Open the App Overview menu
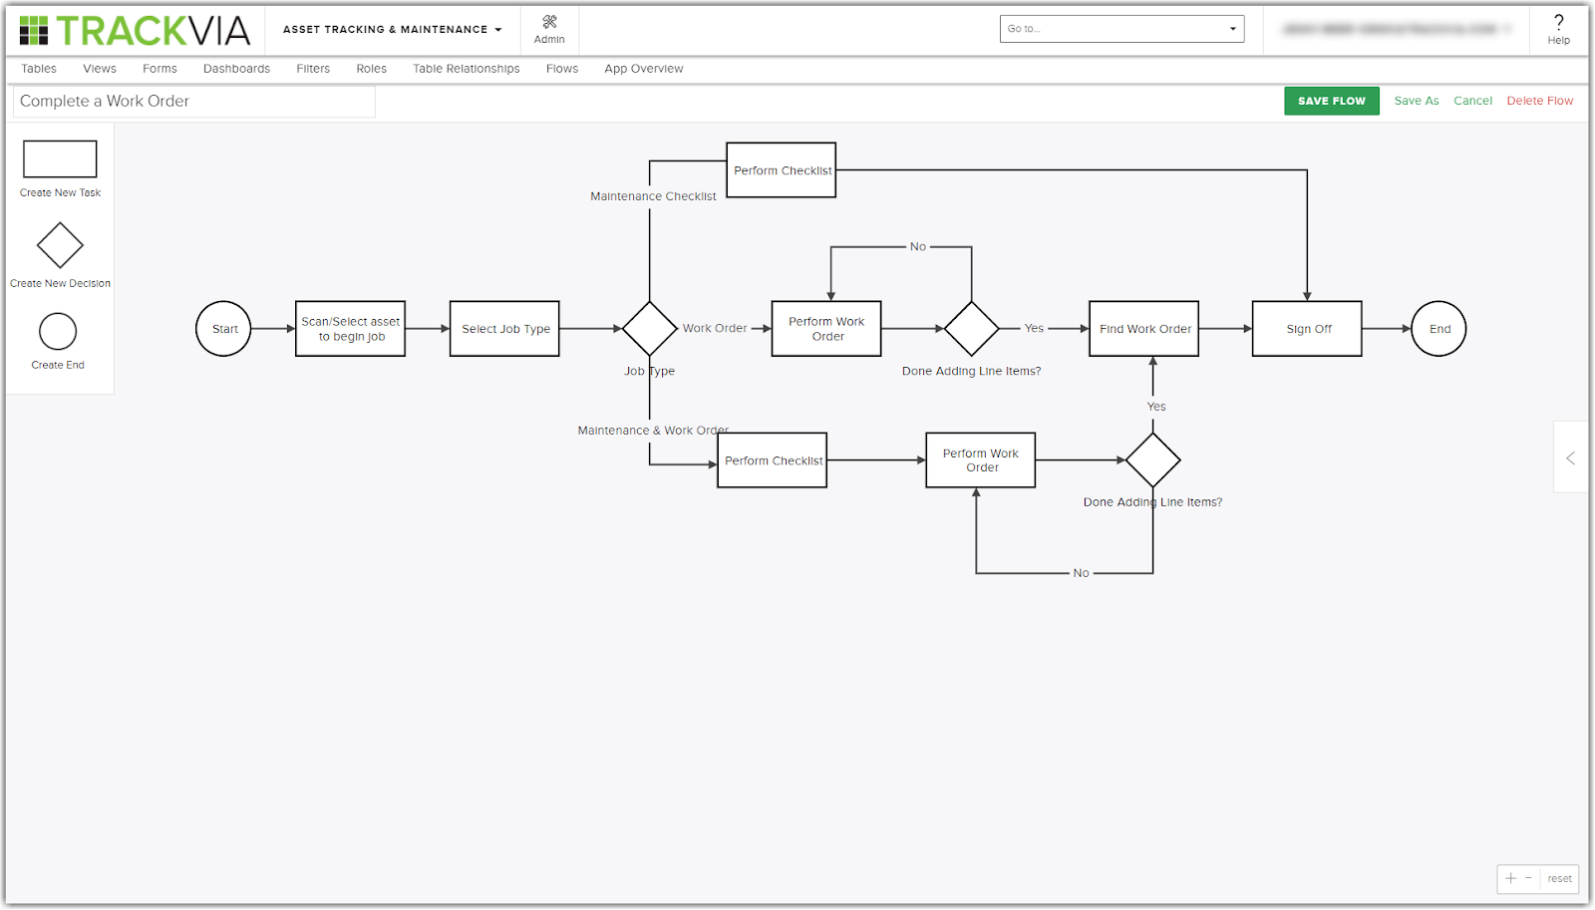The width and height of the screenshot is (1595, 910). (x=644, y=69)
